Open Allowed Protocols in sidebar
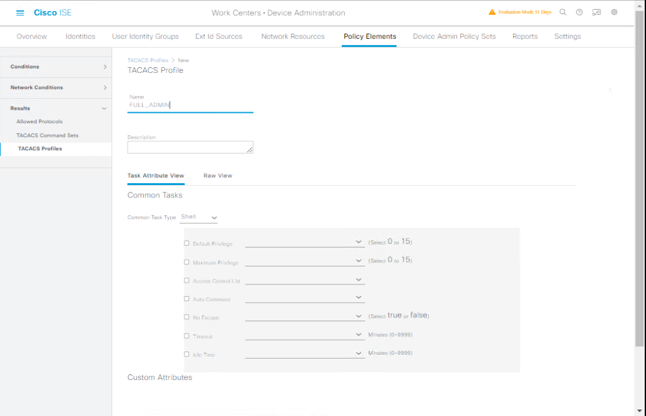Image resolution: width=646 pixels, height=416 pixels. (x=39, y=122)
